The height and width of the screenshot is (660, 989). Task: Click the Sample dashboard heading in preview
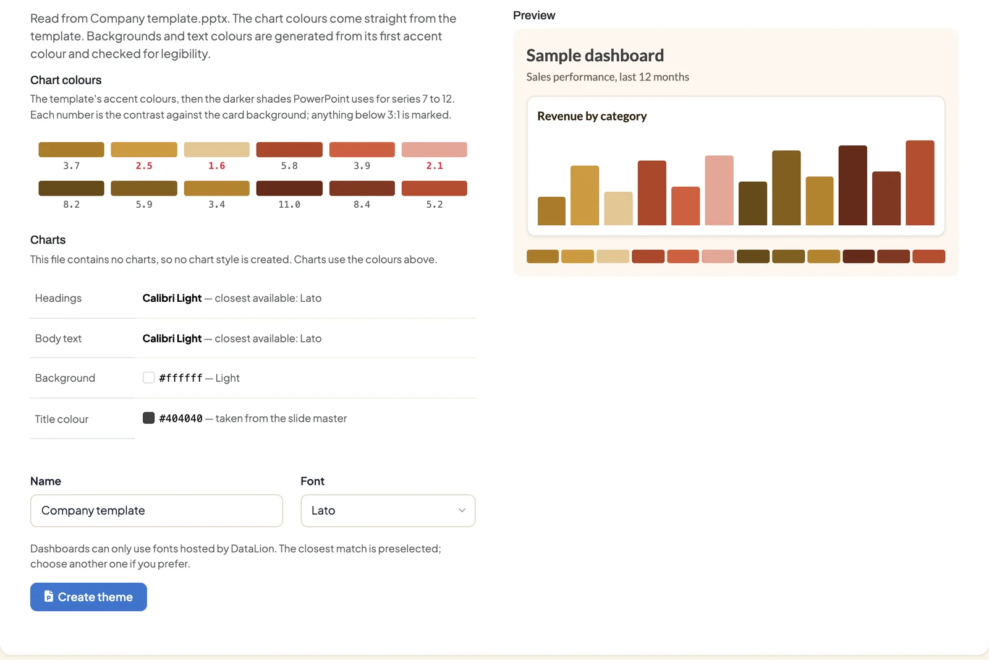(x=595, y=56)
